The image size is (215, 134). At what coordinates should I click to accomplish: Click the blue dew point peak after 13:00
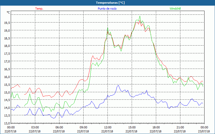tap(118, 85)
